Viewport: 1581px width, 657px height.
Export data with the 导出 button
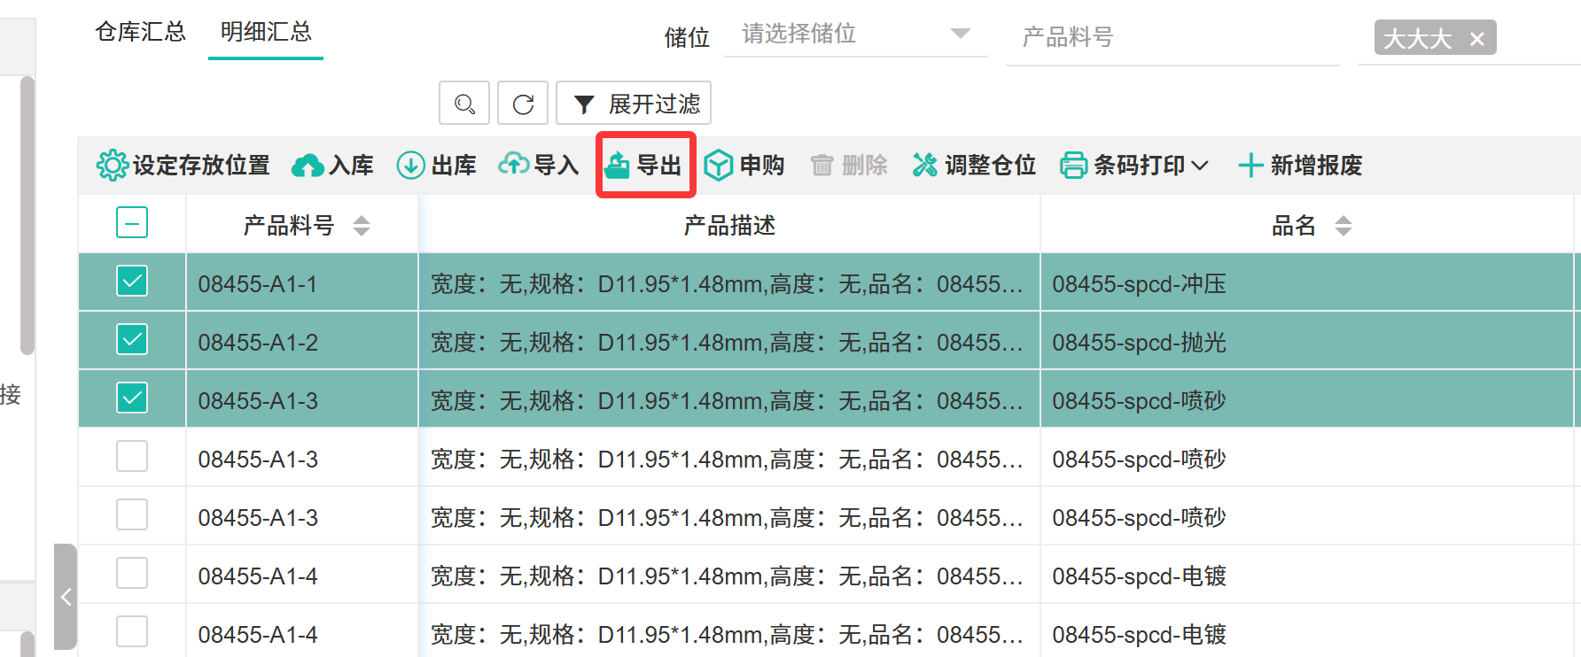point(645,166)
